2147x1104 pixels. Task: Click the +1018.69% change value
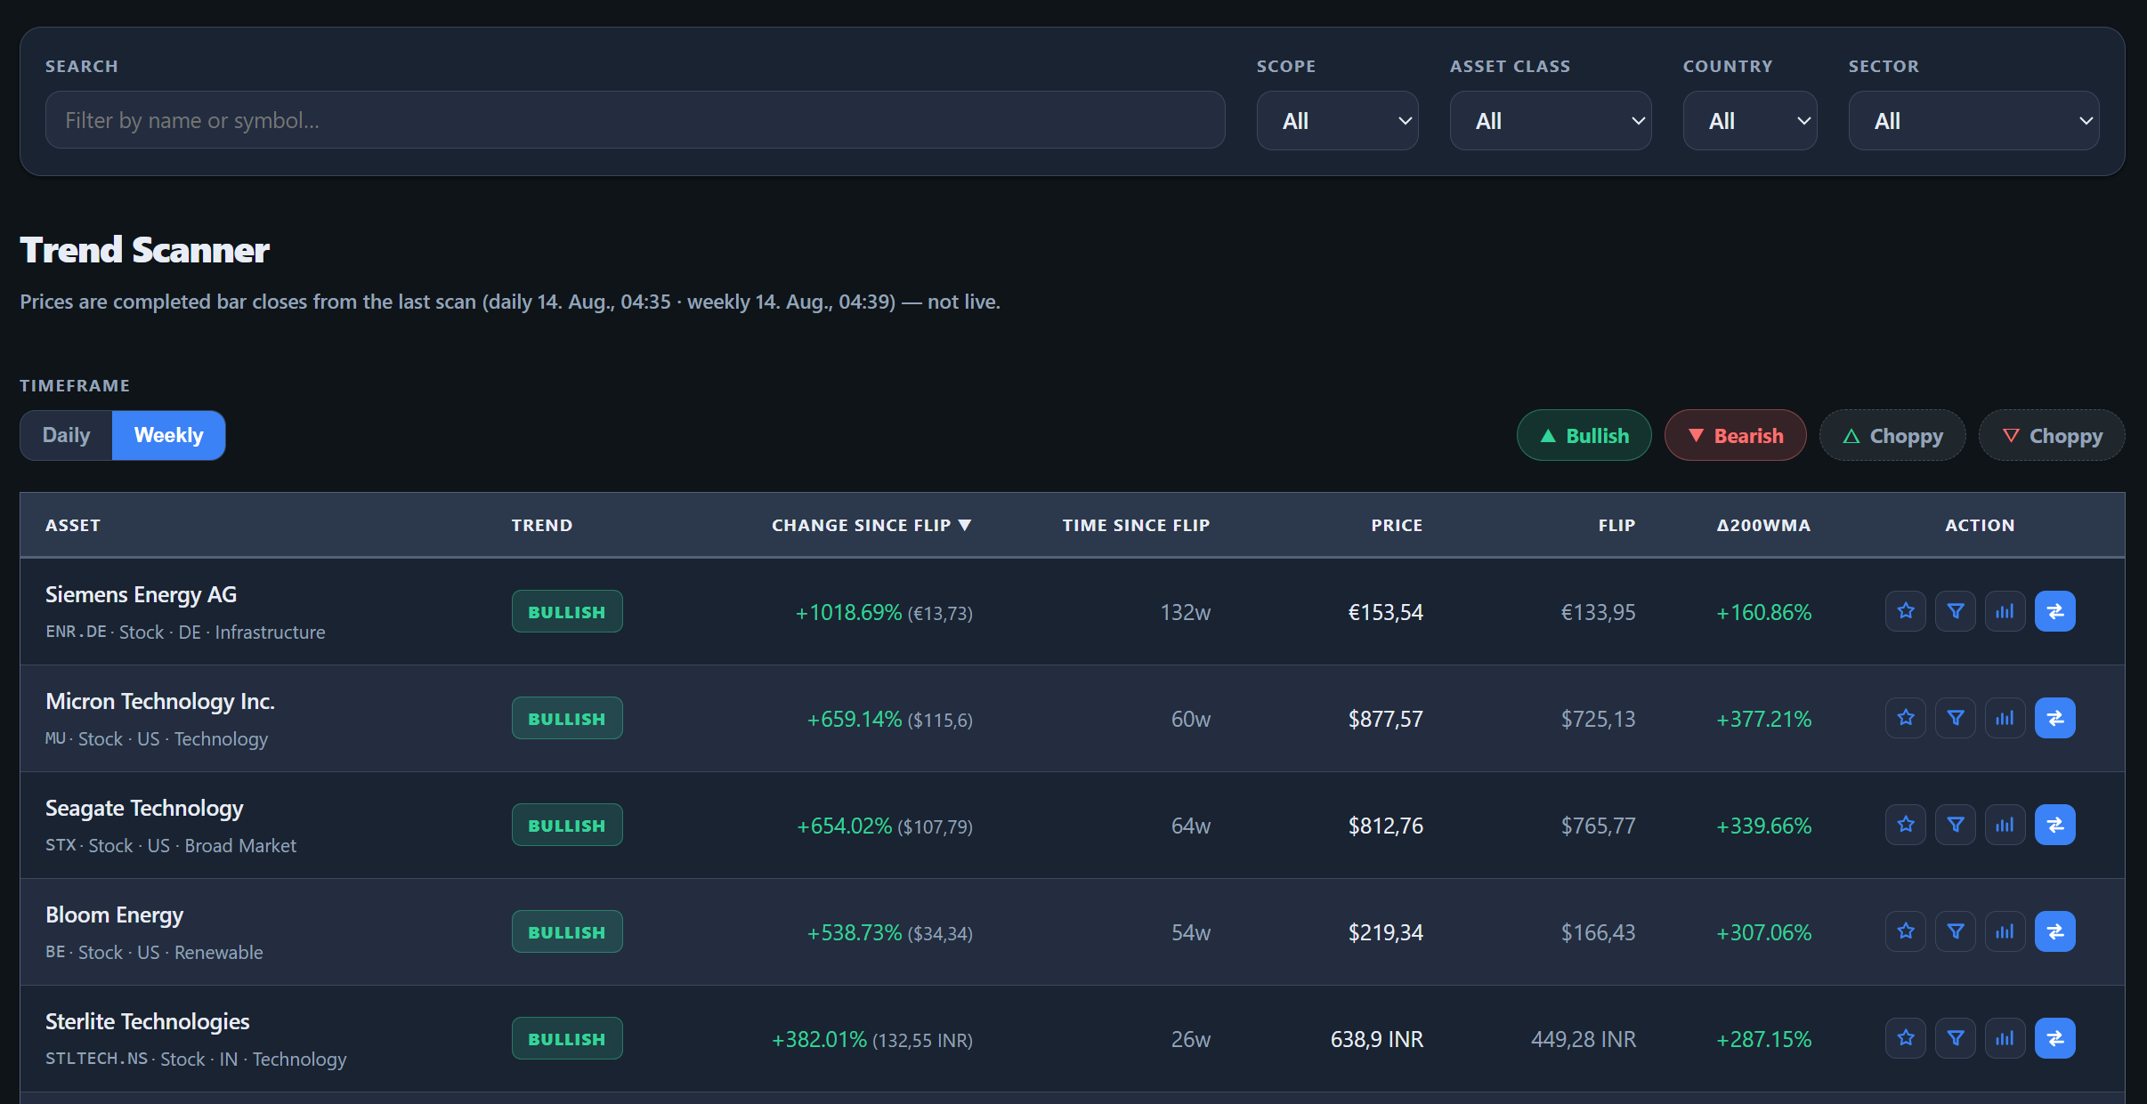pos(848,612)
